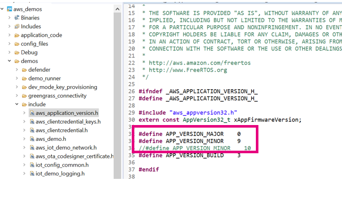Click the Includes icon
342x205 pixels.
click(x=17, y=26)
